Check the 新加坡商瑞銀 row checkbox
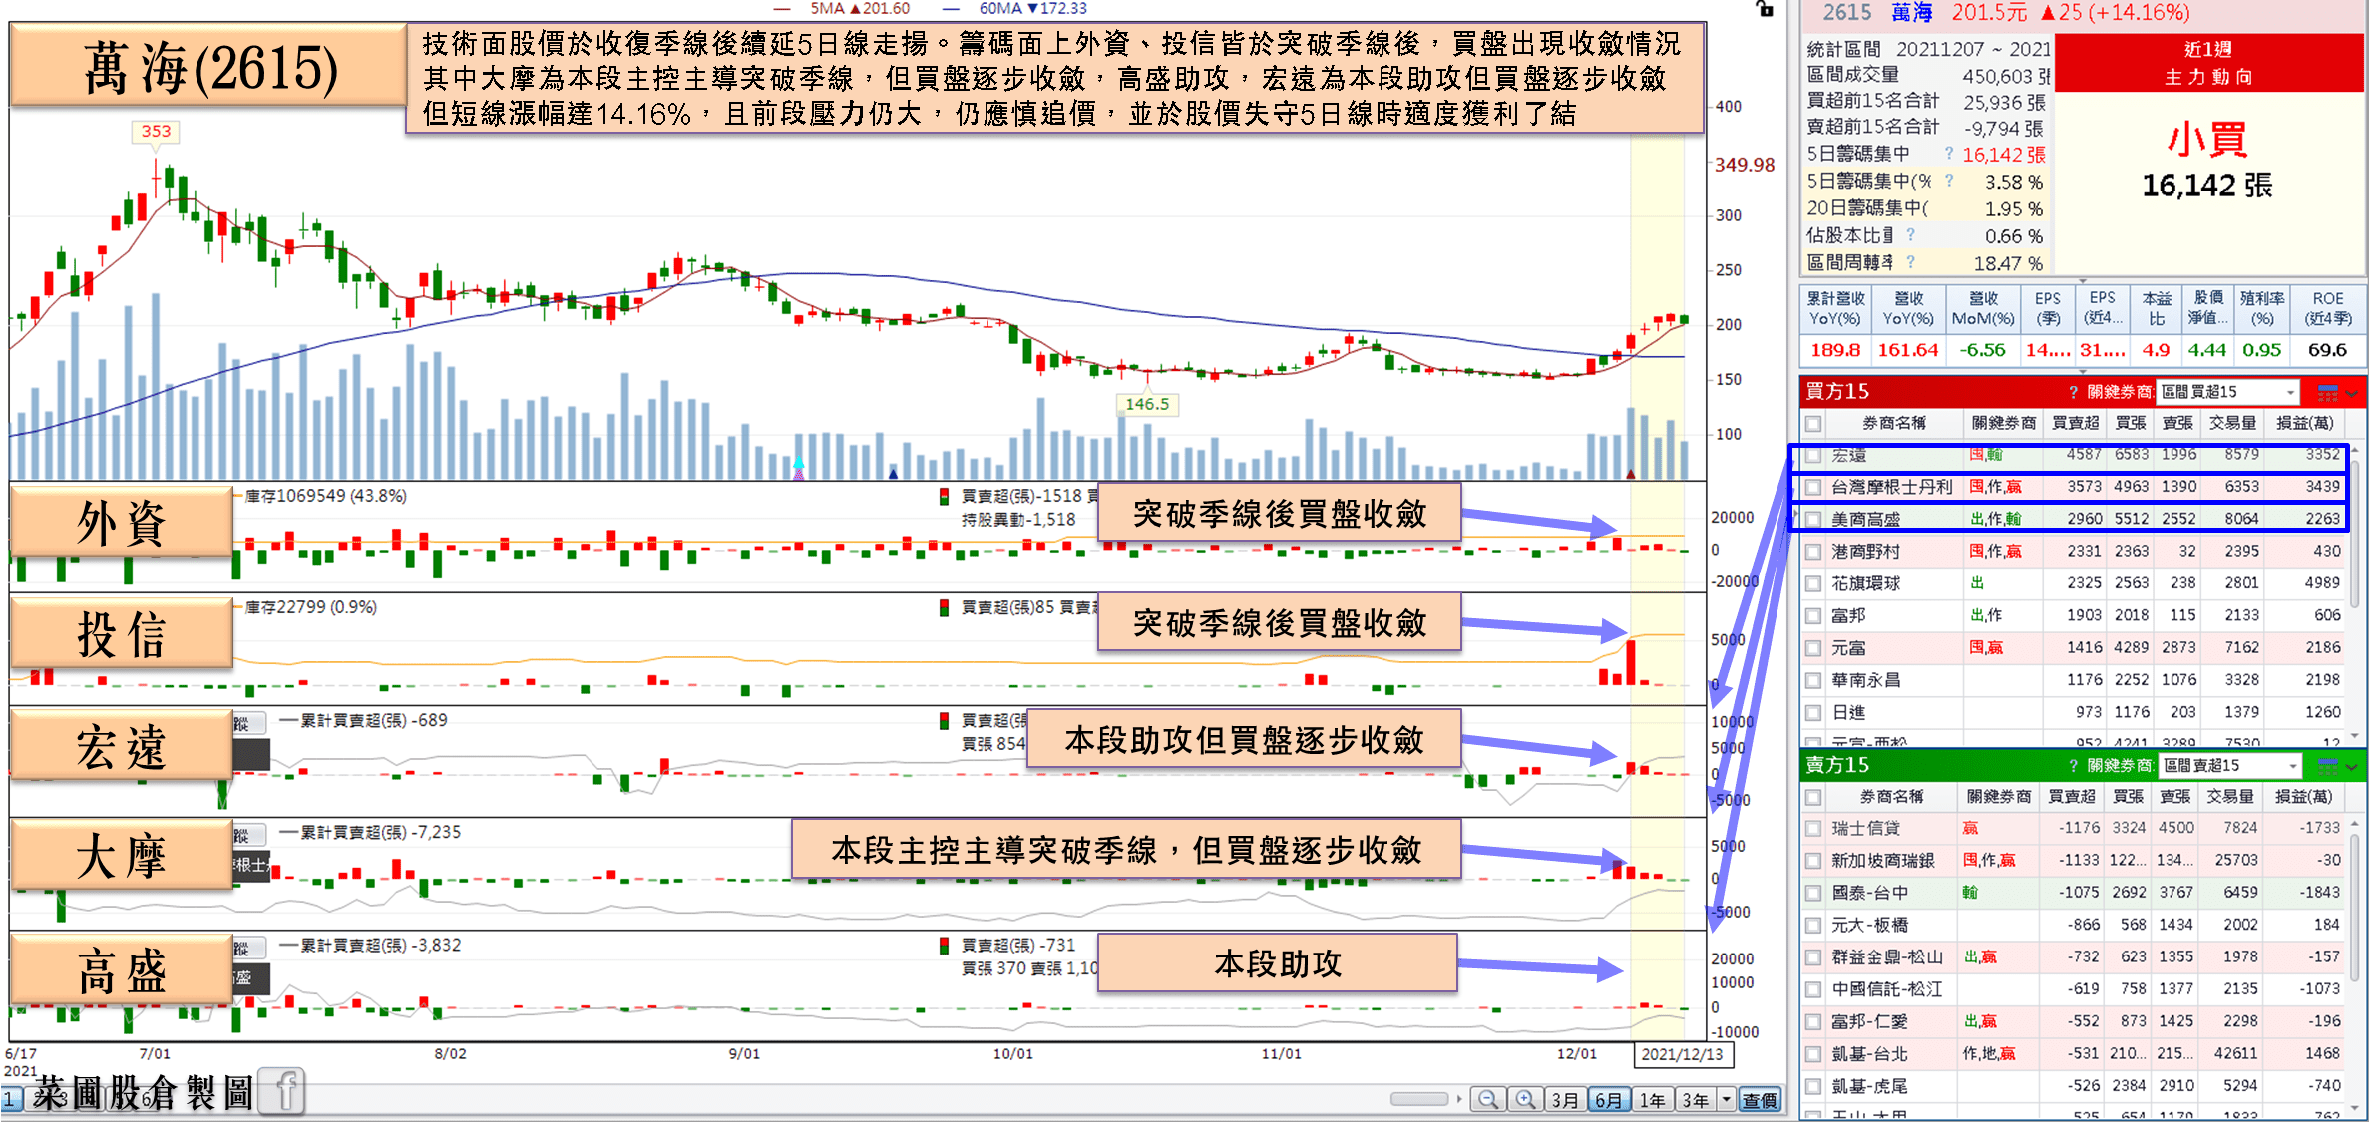Screen dimensions: 2369x1146 (x=1813, y=860)
